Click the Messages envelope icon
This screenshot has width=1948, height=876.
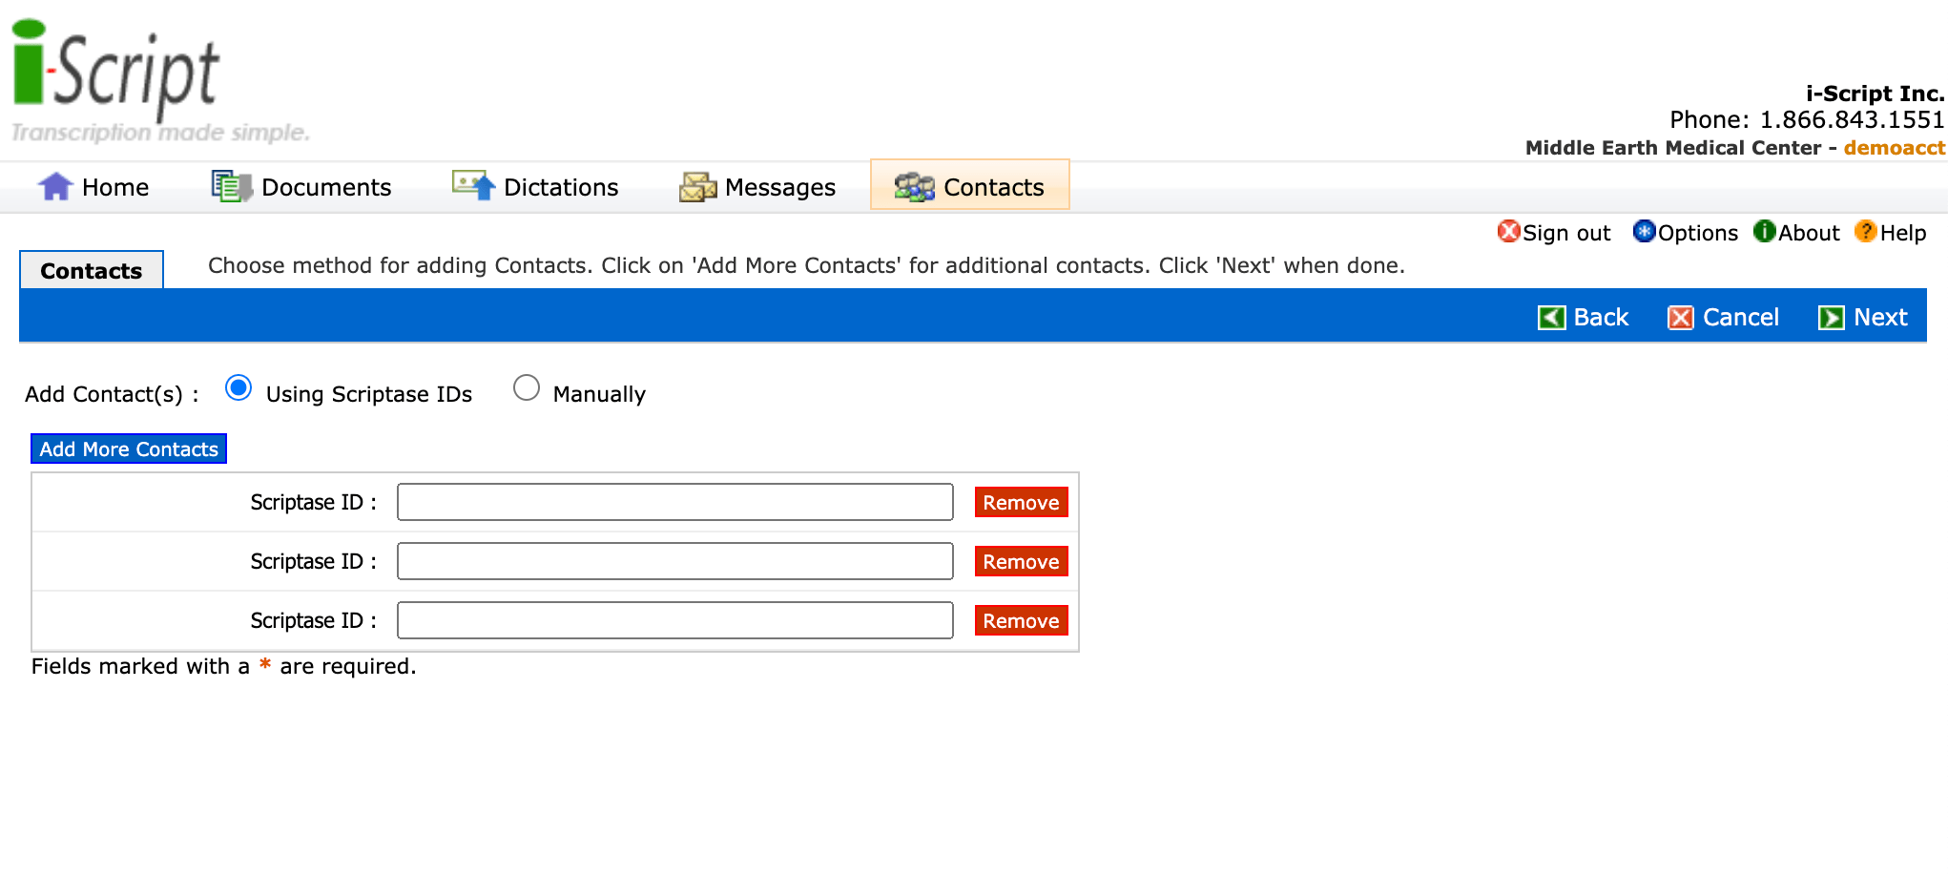click(x=697, y=187)
